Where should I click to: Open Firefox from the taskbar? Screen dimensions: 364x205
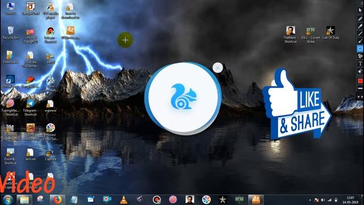click(57, 200)
